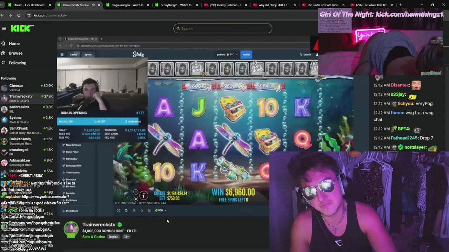
Task: Go back with the browser back arrow
Action: point(2,15)
